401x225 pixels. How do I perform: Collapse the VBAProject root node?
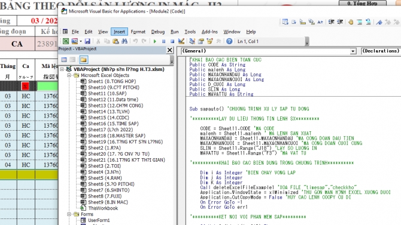click(62, 69)
